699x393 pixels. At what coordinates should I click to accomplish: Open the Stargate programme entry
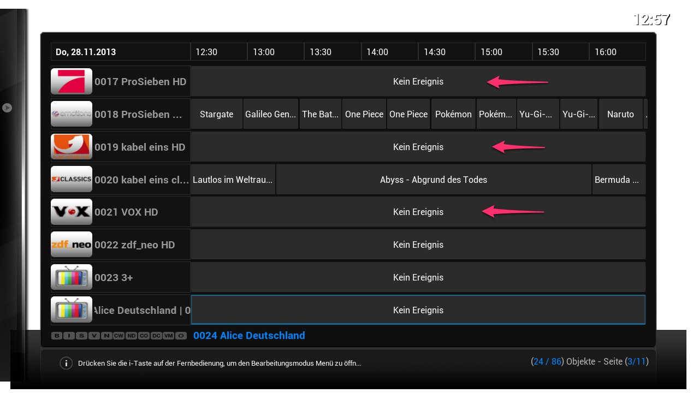pyautogui.click(x=217, y=114)
